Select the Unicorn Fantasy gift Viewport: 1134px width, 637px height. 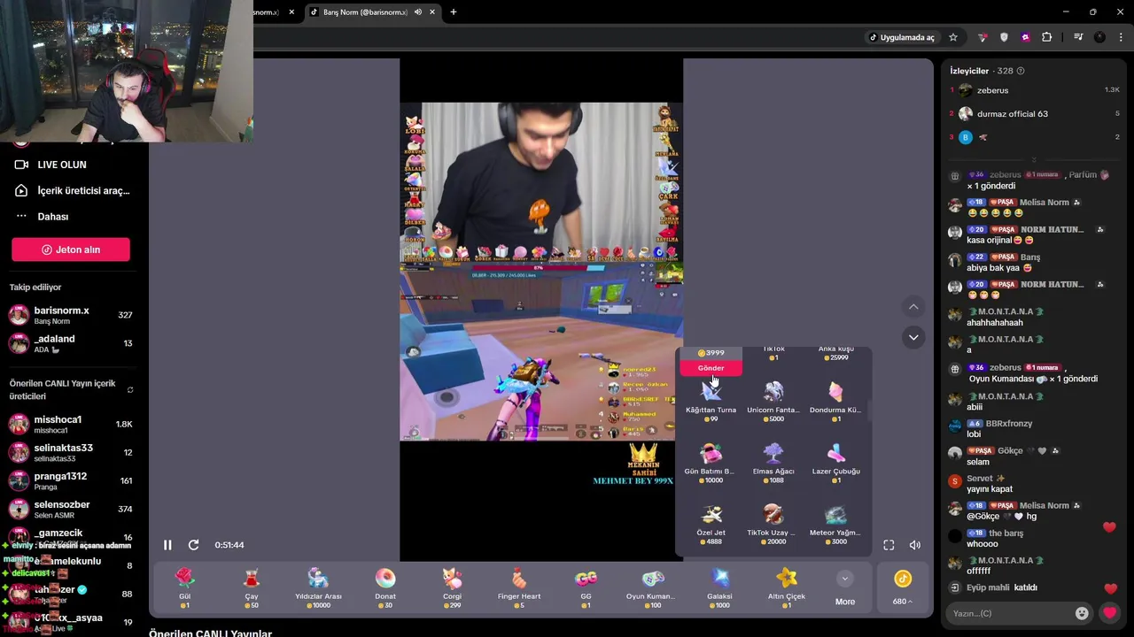pos(773,401)
